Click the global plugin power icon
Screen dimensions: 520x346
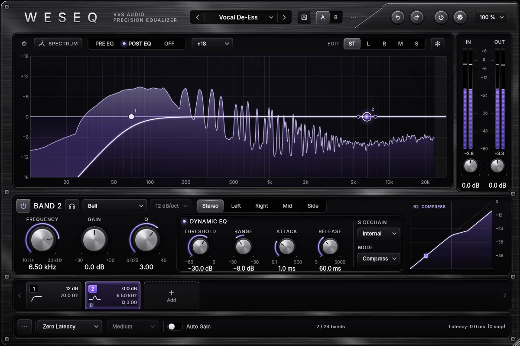[x=441, y=17]
